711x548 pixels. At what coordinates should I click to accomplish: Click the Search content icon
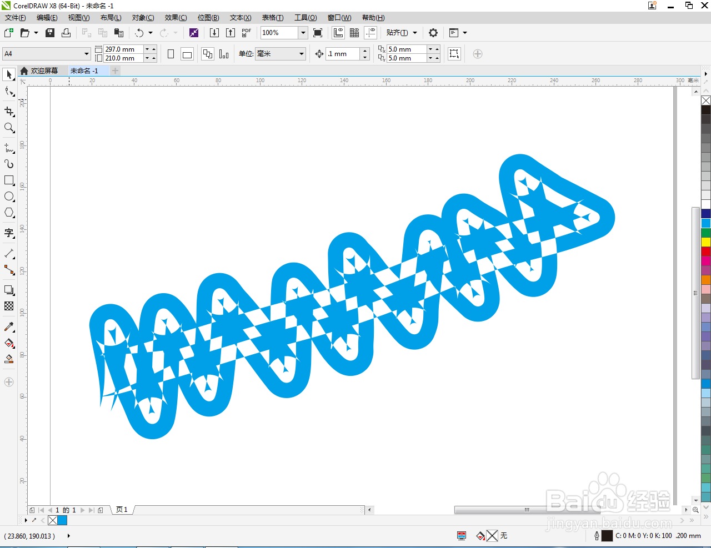point(194,33)
